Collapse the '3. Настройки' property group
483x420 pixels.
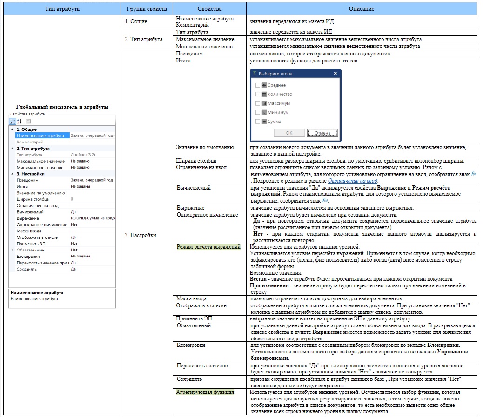(x=12, y=174)
